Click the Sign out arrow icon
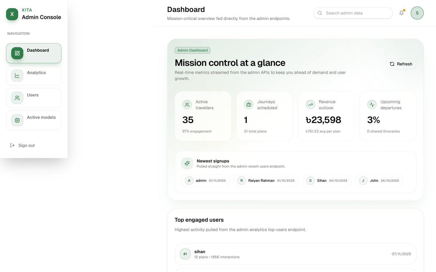The width and height of the screenshot is (436, 272). pos(12,145)
